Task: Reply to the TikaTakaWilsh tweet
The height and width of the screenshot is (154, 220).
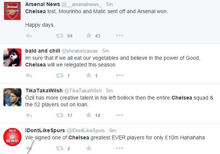Action: [29, 115]
